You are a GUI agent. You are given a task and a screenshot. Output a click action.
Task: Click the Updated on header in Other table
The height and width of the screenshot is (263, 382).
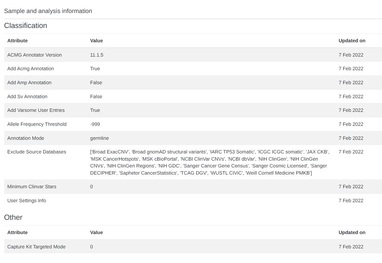coord(352,232)
